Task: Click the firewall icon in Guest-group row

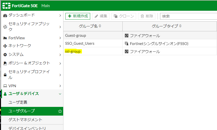Action: (127, 36)
